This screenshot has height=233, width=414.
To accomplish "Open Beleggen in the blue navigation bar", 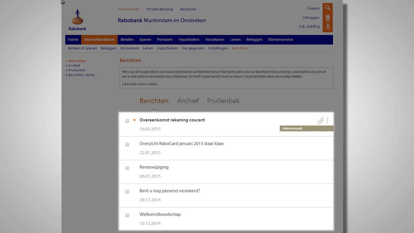I will (255, 39).
